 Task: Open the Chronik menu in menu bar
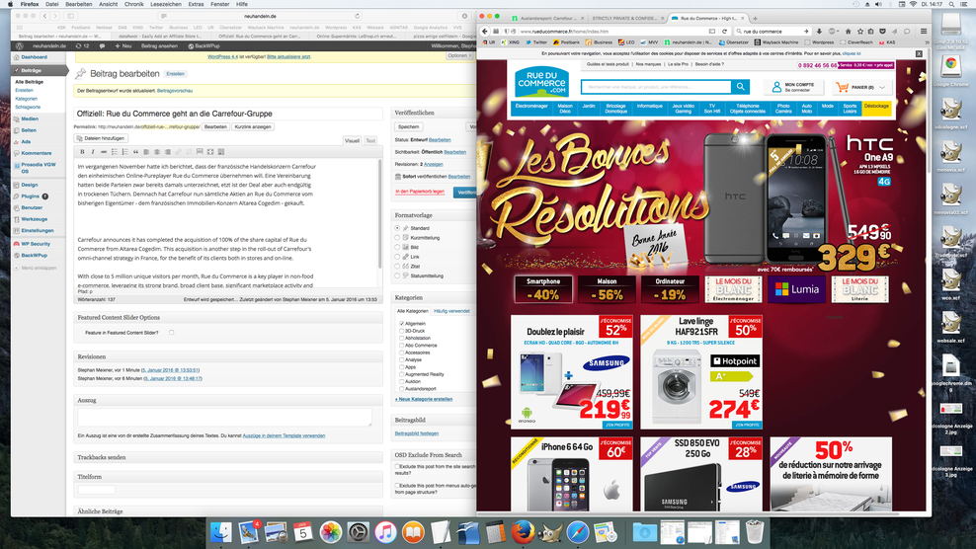coord(133,4)
